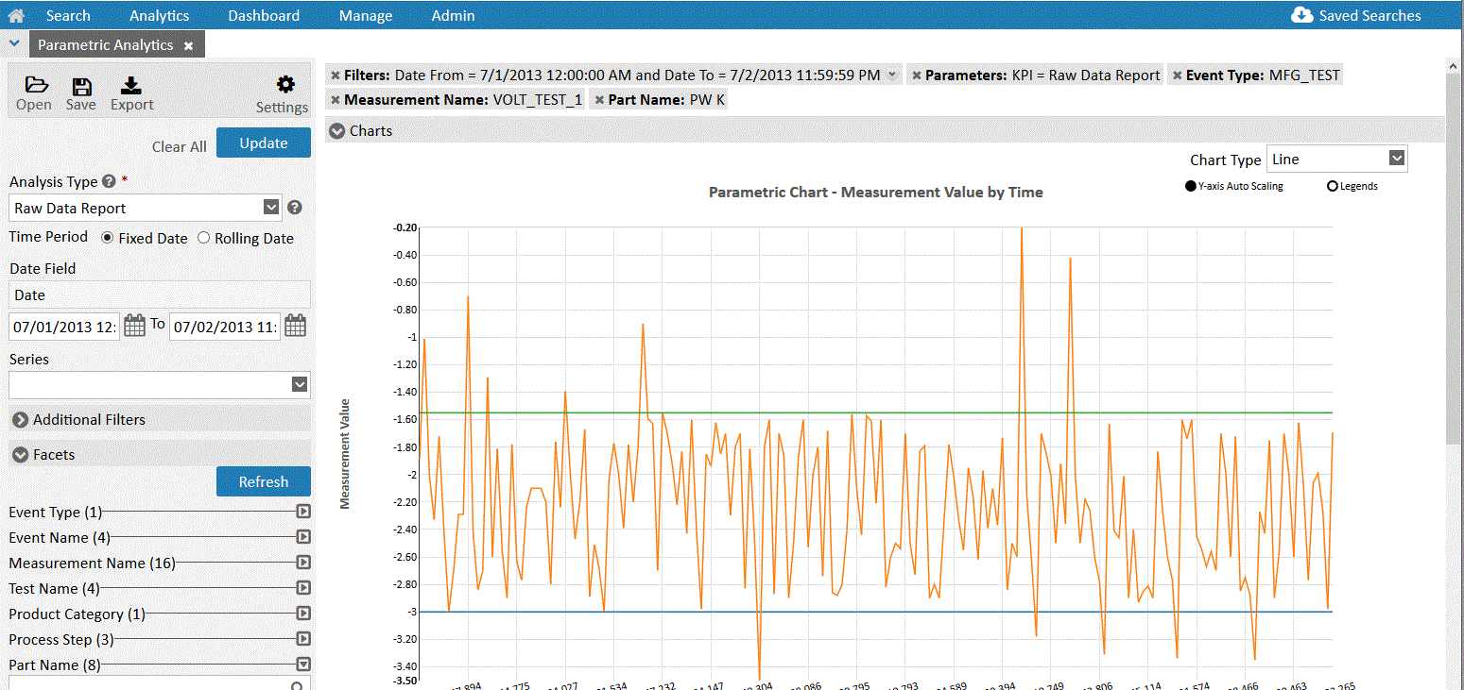Click the Save disk icon

click(x=81, y=86)
